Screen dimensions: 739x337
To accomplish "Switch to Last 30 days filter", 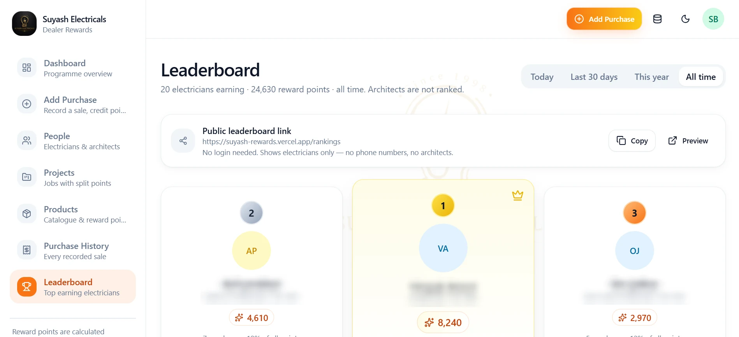I will (594, 77).
